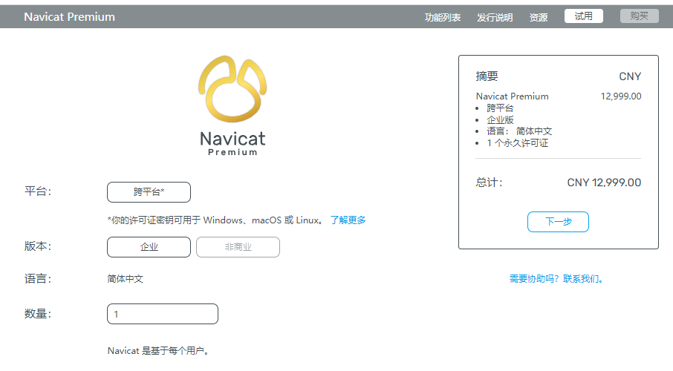Open the 功能列表 menu item

(x=443, y=17)
